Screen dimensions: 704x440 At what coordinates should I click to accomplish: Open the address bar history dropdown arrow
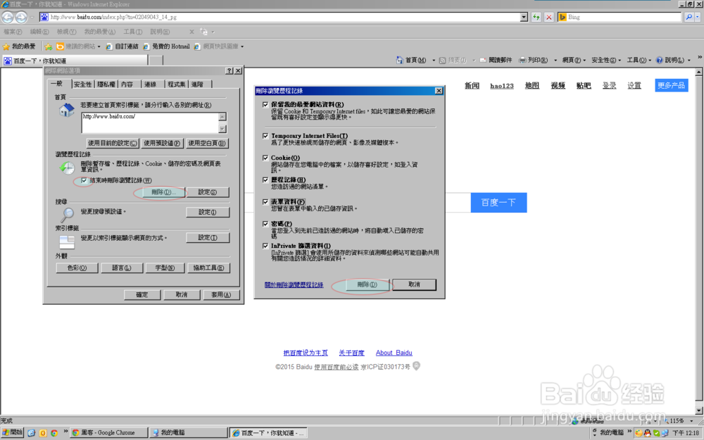(524, 17)
